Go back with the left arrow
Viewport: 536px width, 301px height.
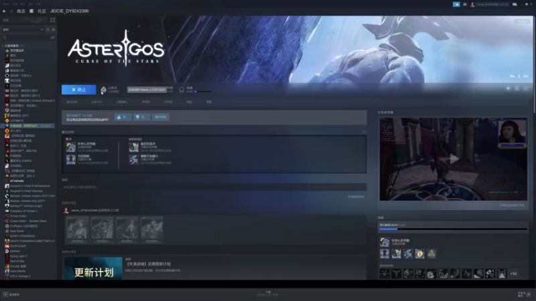point(4,11)
